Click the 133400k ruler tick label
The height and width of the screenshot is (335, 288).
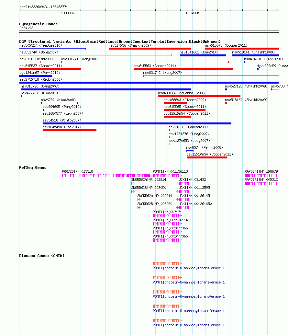tap(192, 13)
